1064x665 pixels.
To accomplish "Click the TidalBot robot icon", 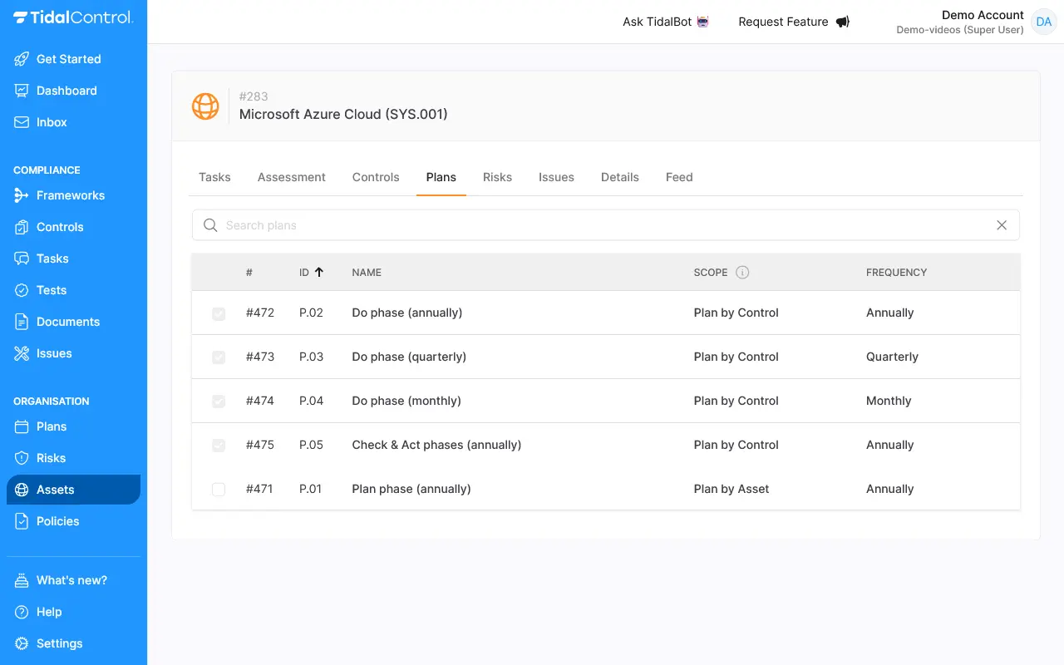I will [703, 22].
